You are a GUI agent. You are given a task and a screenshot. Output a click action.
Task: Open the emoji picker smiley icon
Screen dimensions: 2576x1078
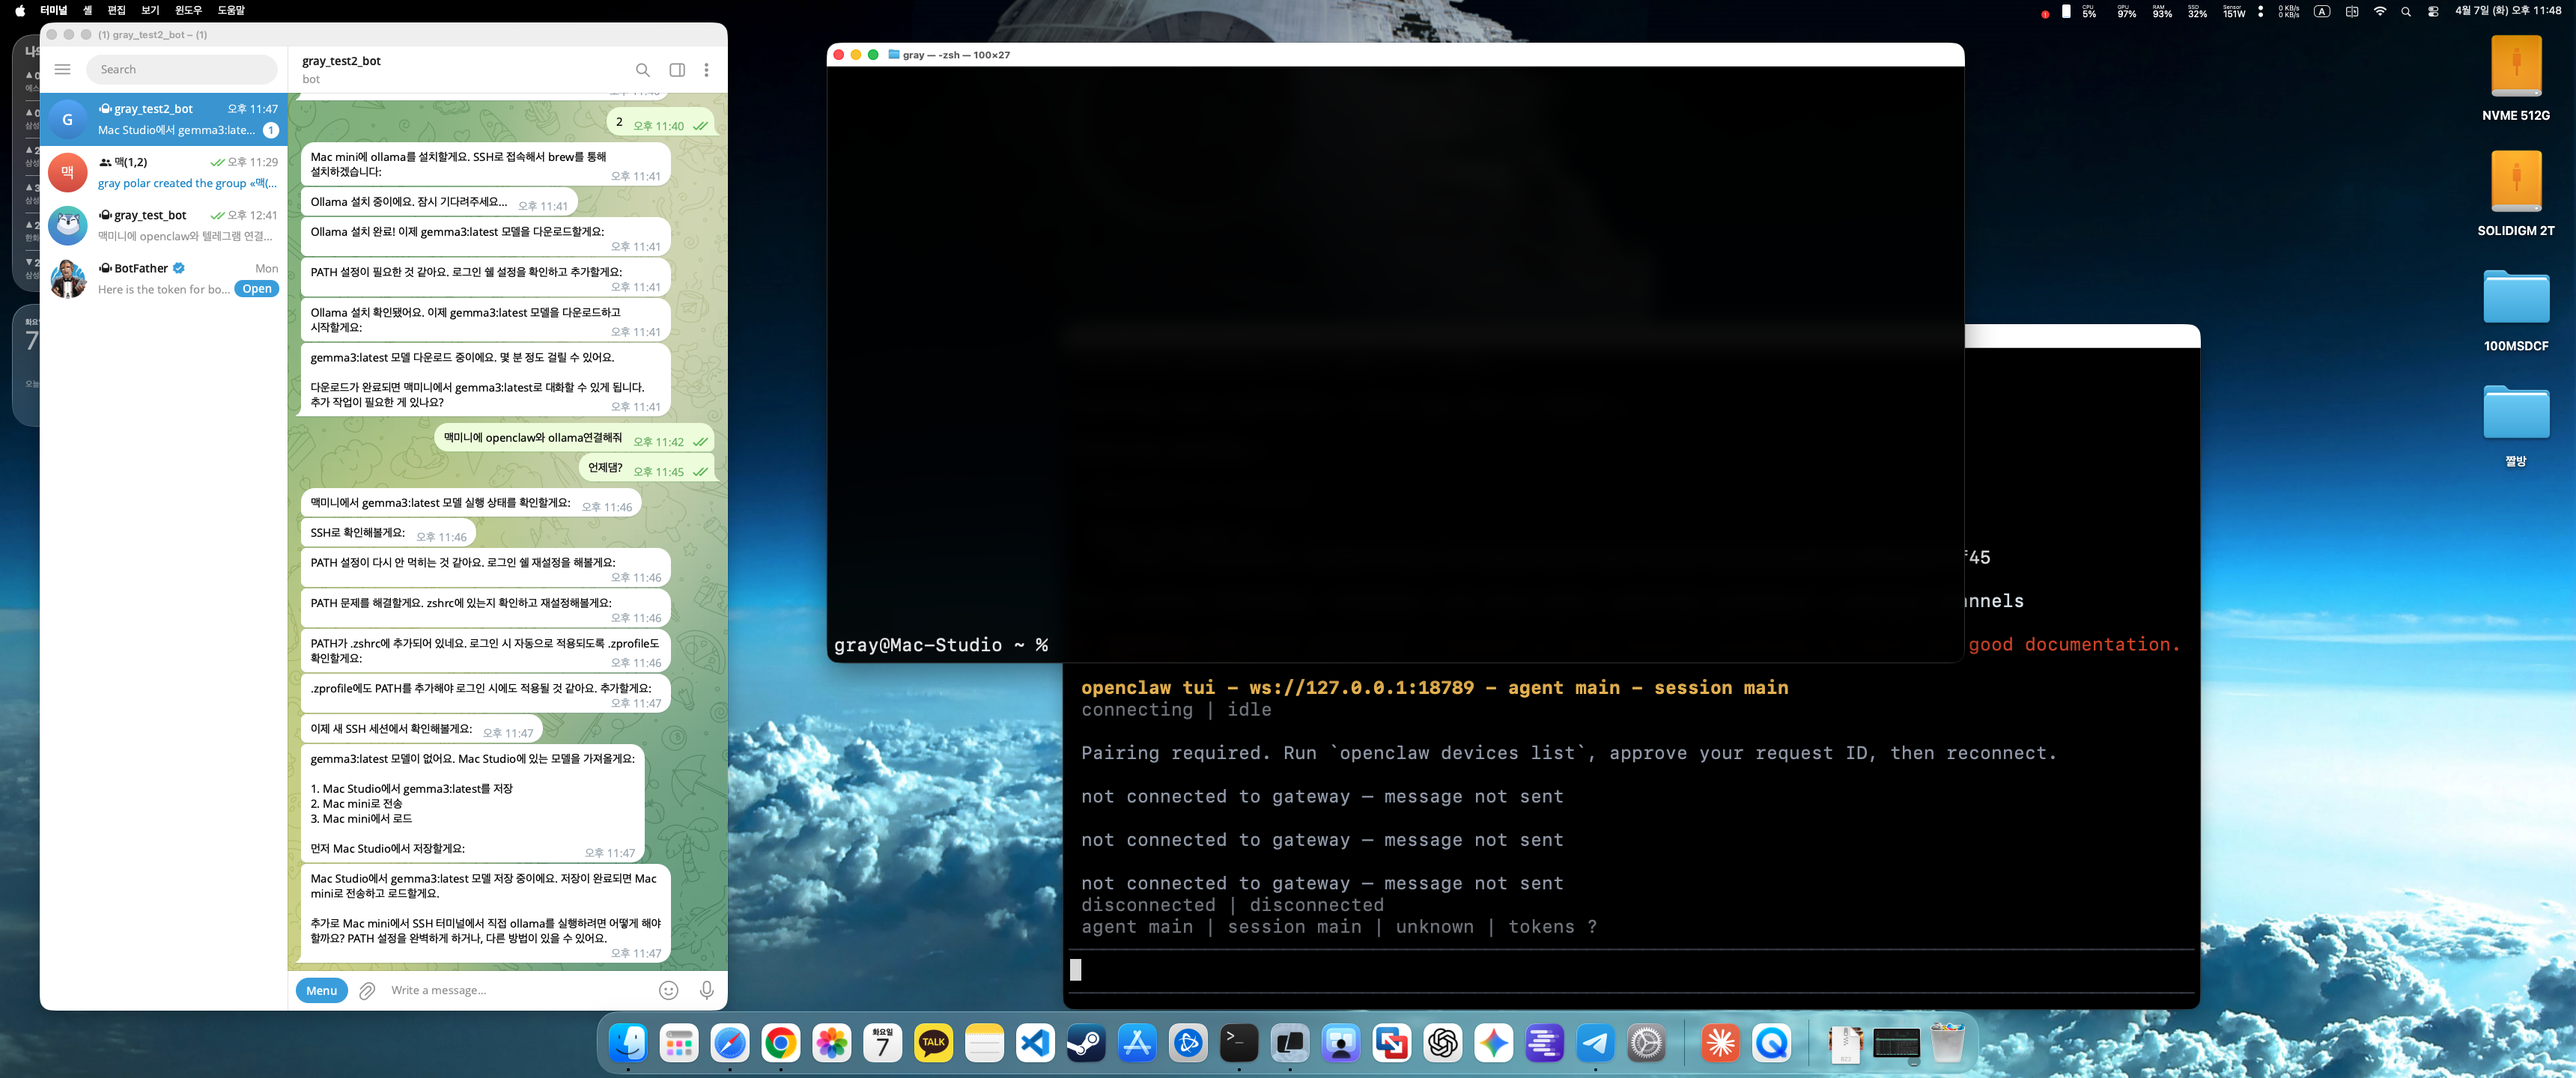669,990
